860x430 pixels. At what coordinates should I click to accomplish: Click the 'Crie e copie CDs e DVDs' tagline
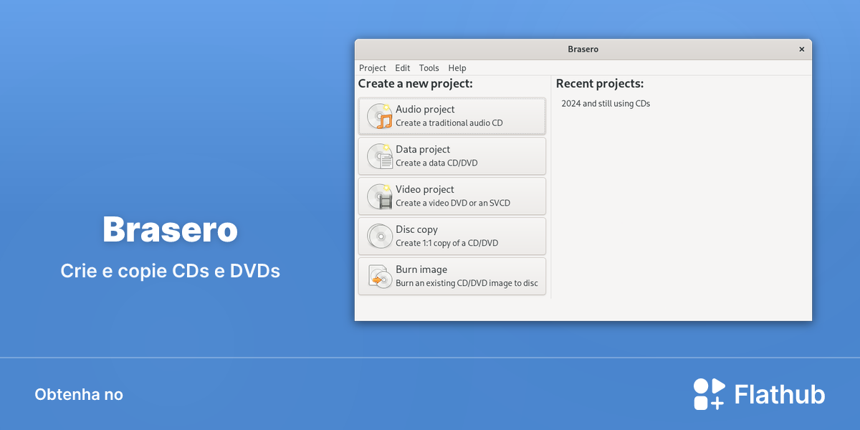point(171,272)
